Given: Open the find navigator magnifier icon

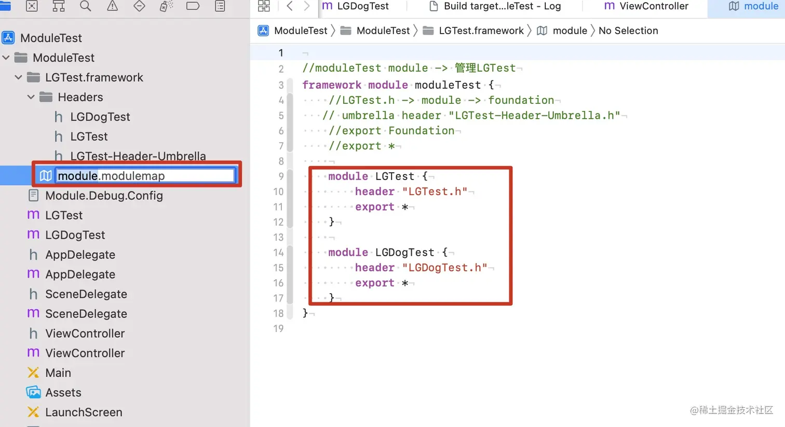Looking at the screenshot, I should pos(86,6).
